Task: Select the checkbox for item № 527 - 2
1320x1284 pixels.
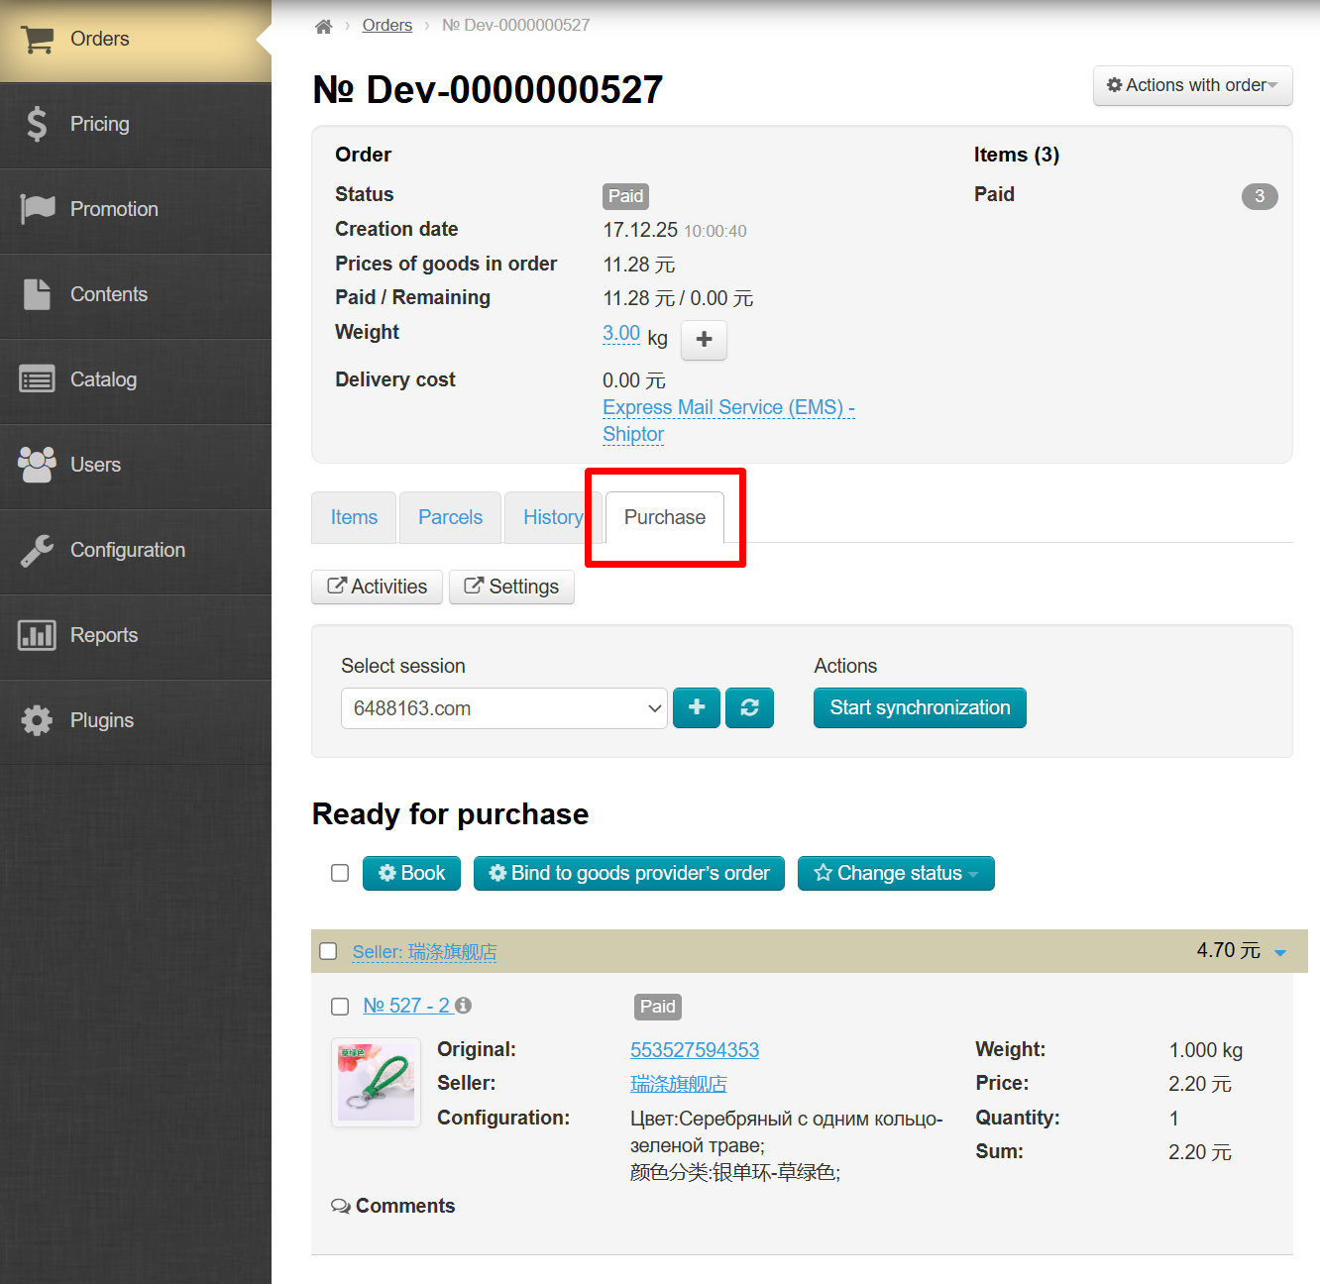Action: click(x=340, y=1007)
